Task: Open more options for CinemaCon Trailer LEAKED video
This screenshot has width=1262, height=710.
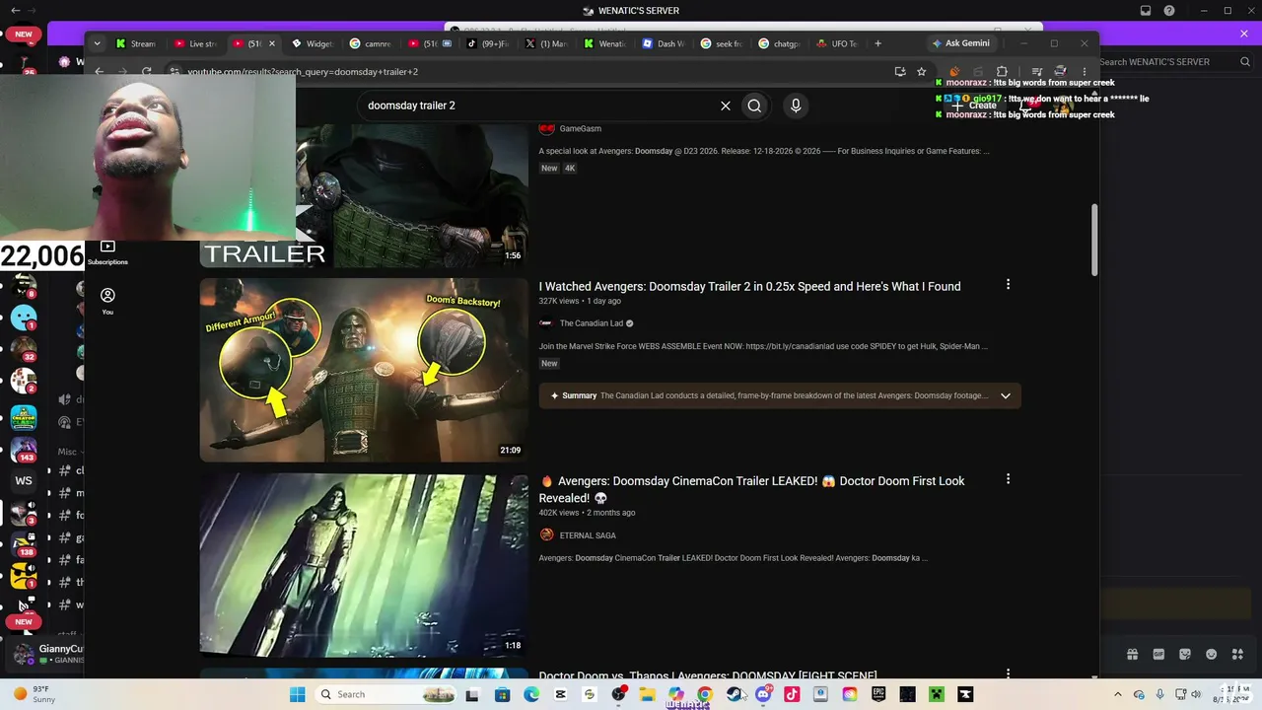Action: [1008, 479]
